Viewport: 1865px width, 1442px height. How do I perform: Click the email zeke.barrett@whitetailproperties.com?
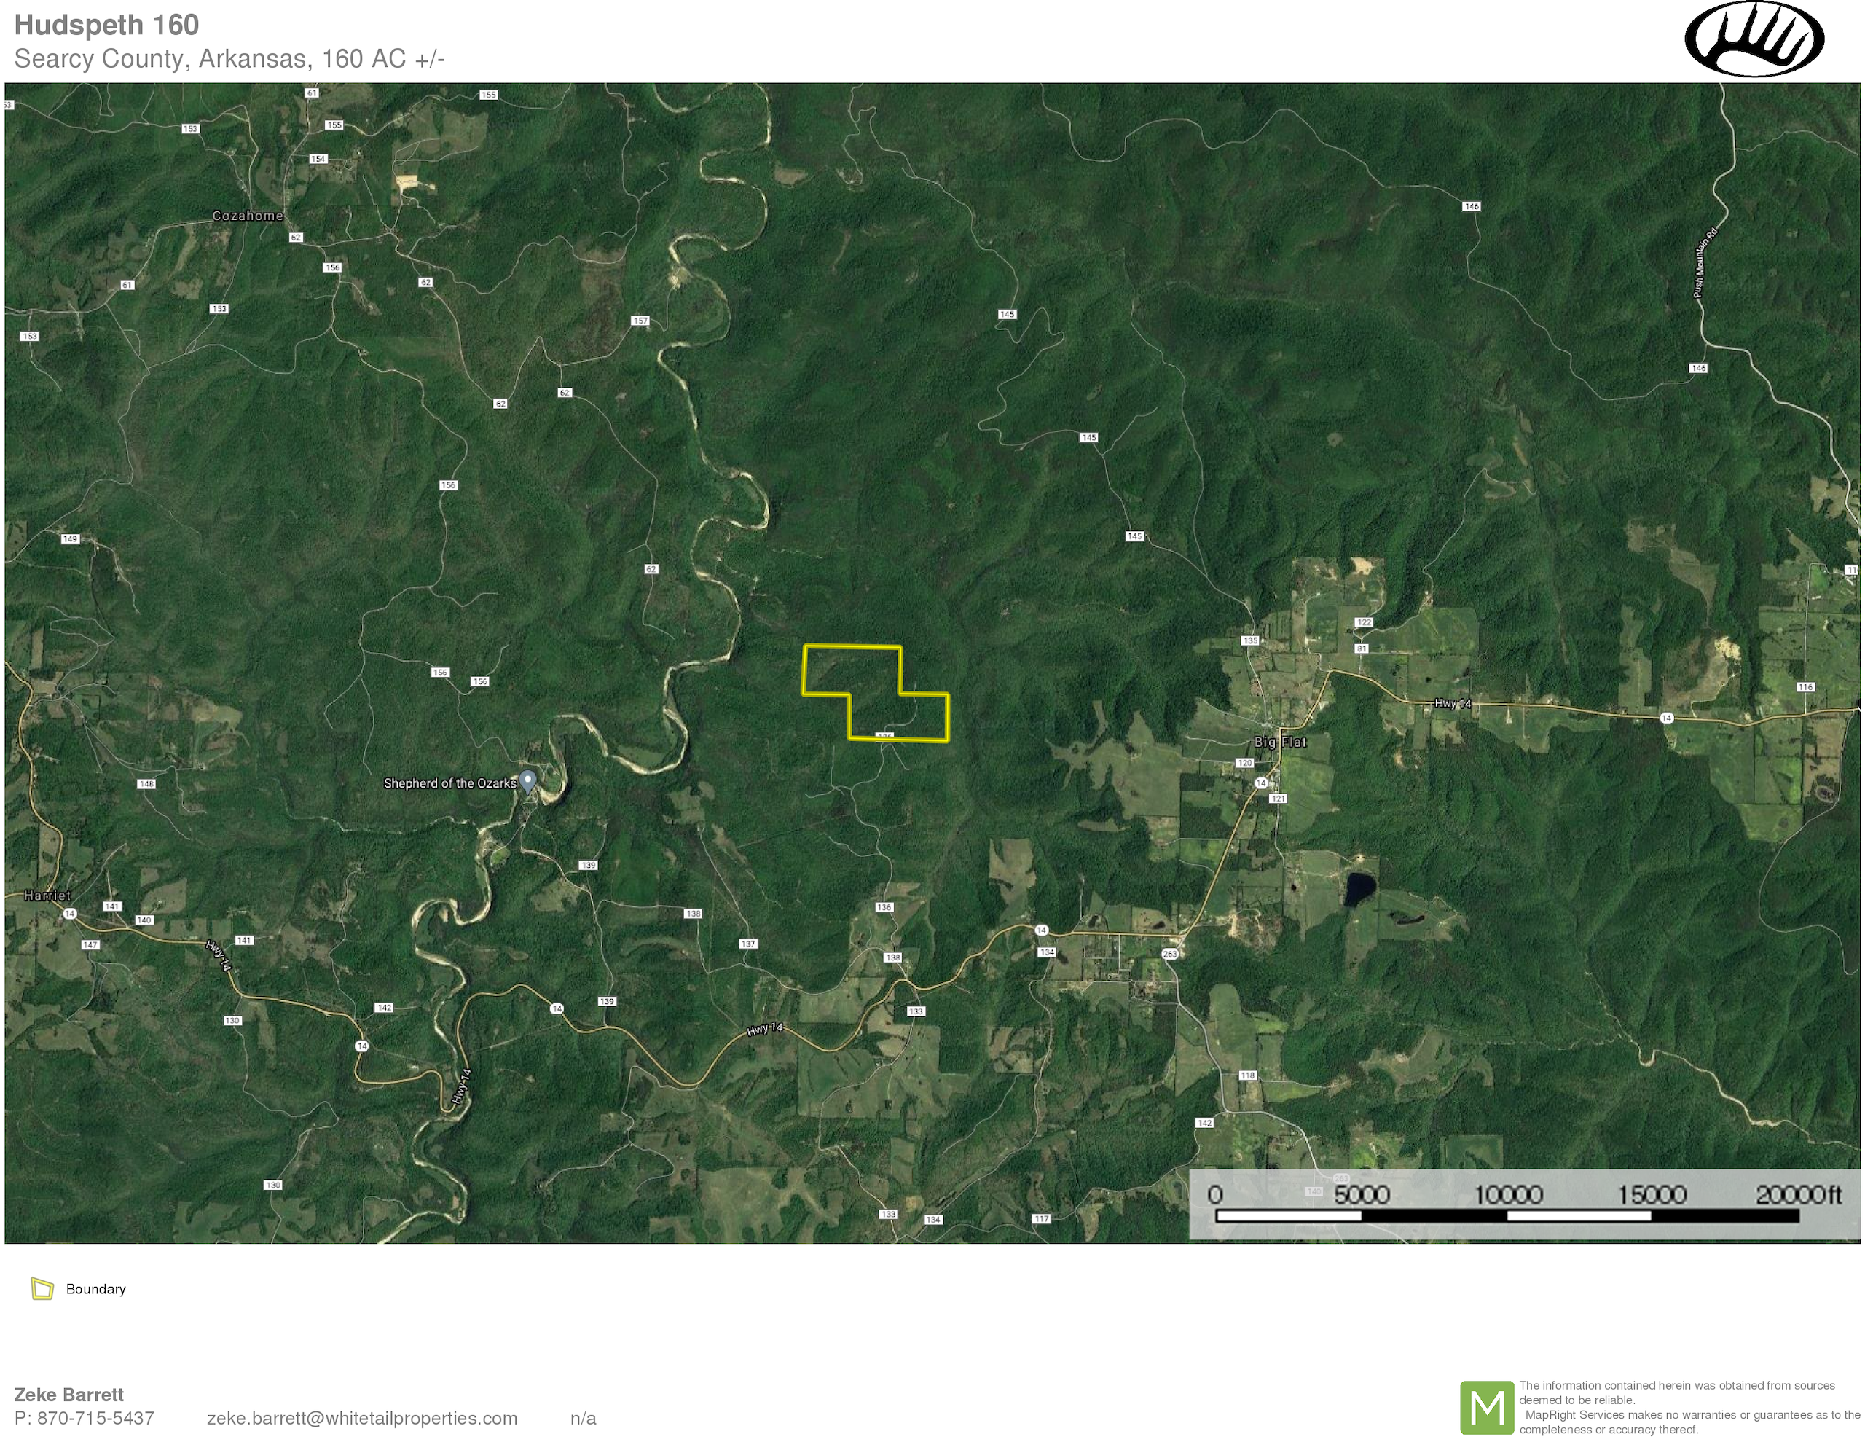[x=362, y=1418]
